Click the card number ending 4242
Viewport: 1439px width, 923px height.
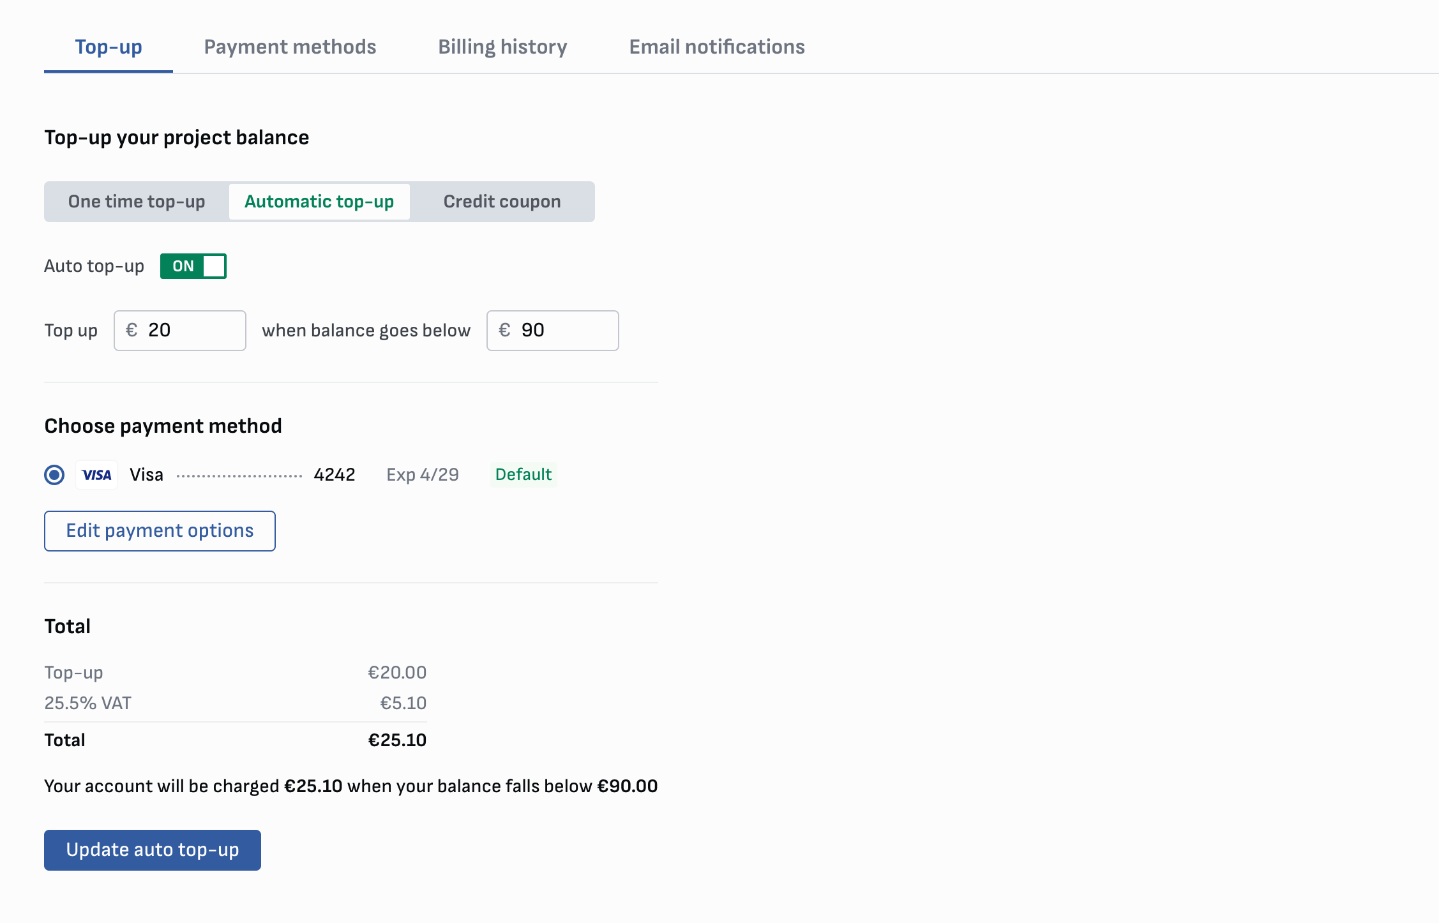coord(334,475)
